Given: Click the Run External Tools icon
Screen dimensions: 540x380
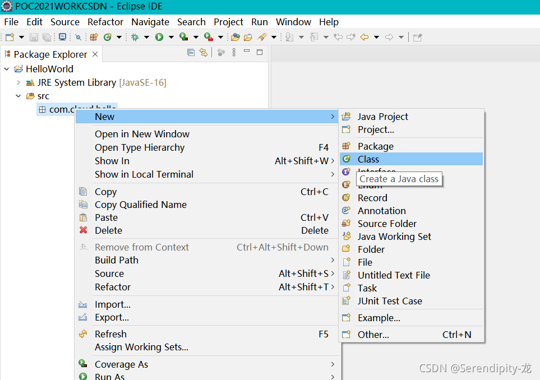Looking at the screenshot, I should (209, 37).
